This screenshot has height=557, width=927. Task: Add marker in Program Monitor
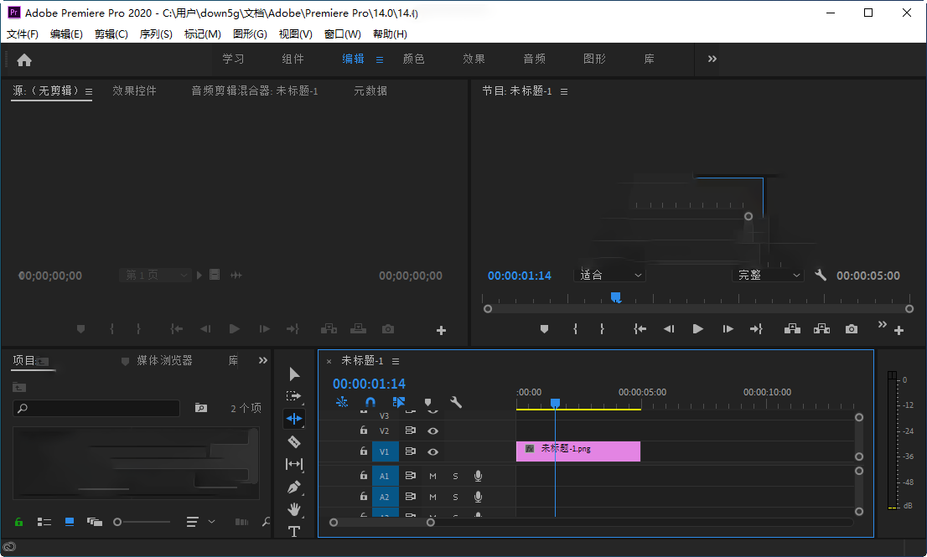(x=544, y=329)
